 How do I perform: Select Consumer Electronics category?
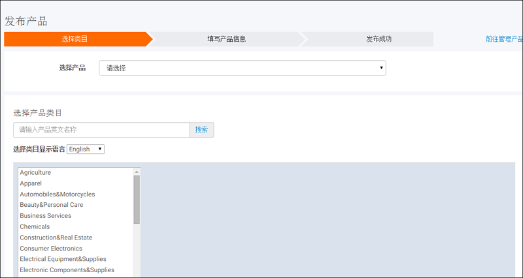point(51,249)
